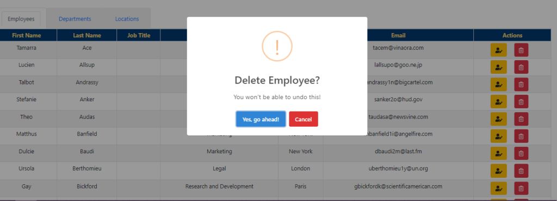
Task: Click the delete trash icon for Tamarra Ace
Action: pos(521,50)
